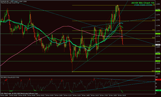The width and height of the screenshot is (161, 97).
Task: Click the 50.0 Fibonacci level label
Action: 154,38
